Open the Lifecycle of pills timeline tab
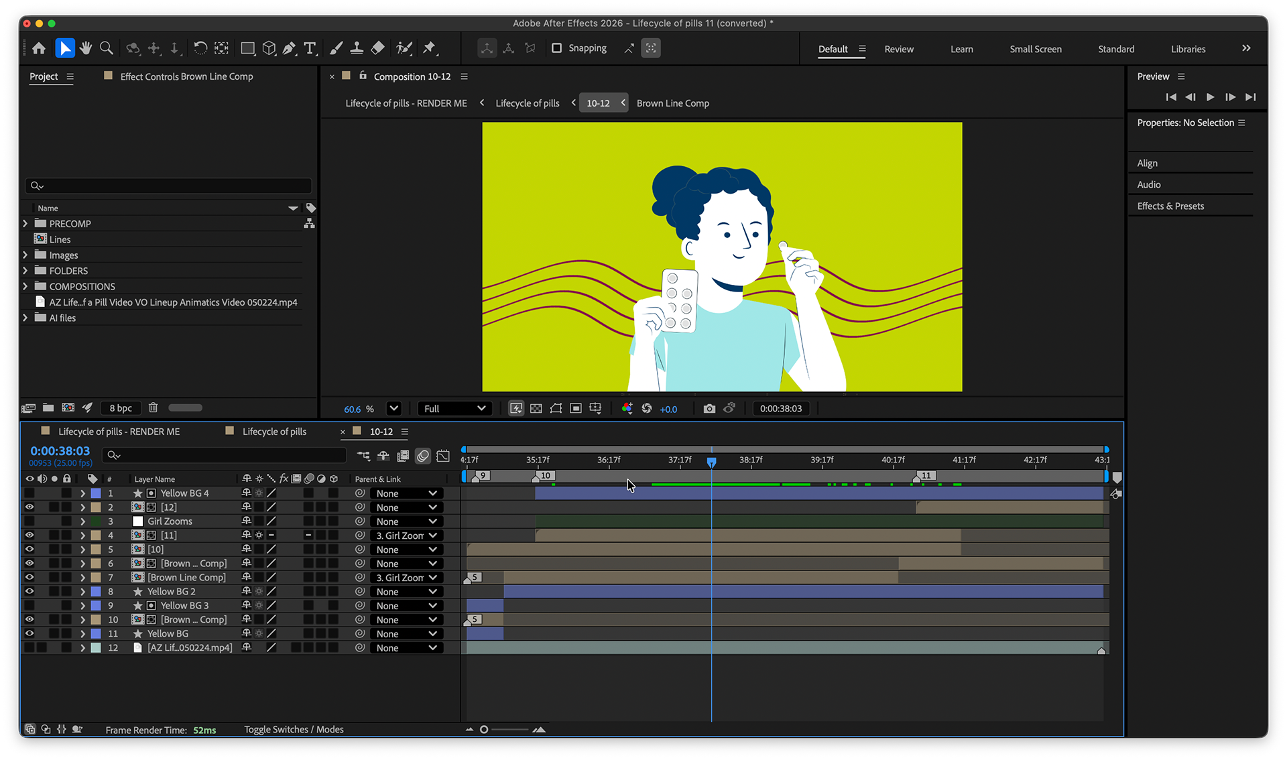 [274, 432]
